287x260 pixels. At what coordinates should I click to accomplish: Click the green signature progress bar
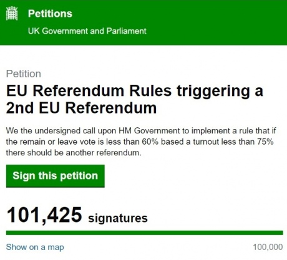pos(145,233)
